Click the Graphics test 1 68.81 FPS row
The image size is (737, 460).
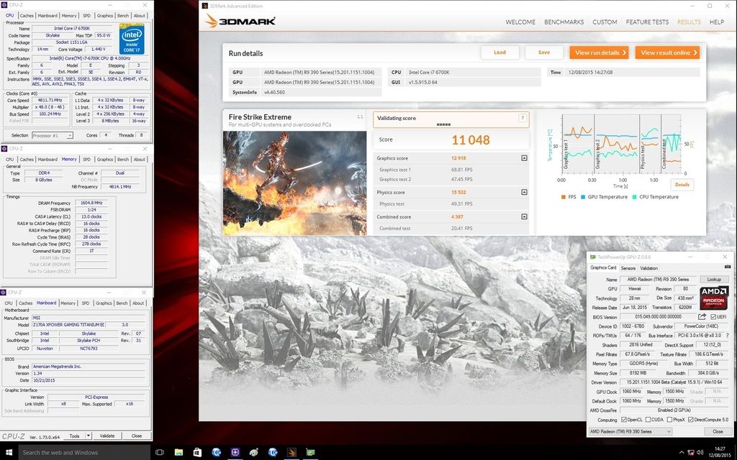[451, 170]
